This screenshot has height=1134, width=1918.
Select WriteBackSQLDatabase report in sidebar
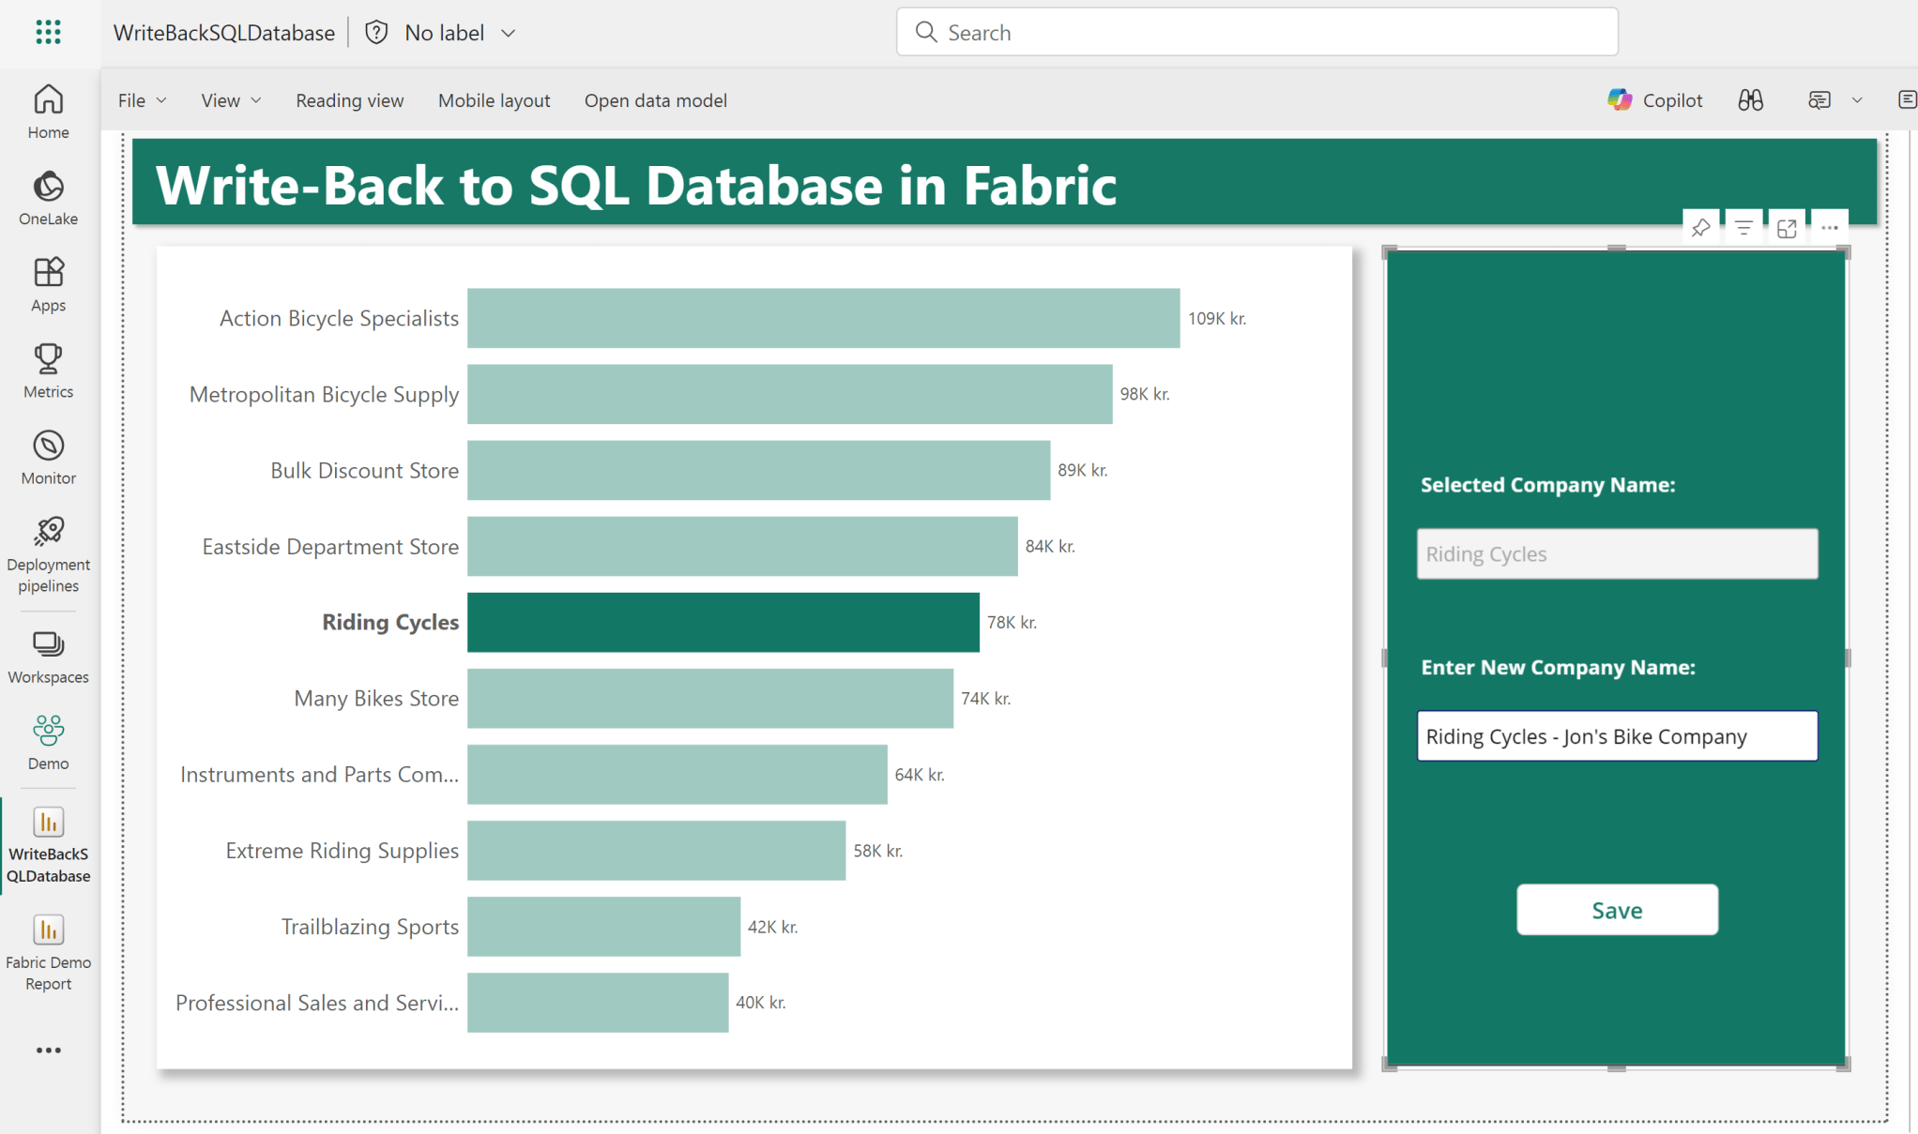click(48, 845)
